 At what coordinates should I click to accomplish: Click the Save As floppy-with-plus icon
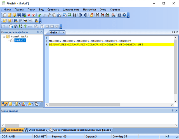24,15
